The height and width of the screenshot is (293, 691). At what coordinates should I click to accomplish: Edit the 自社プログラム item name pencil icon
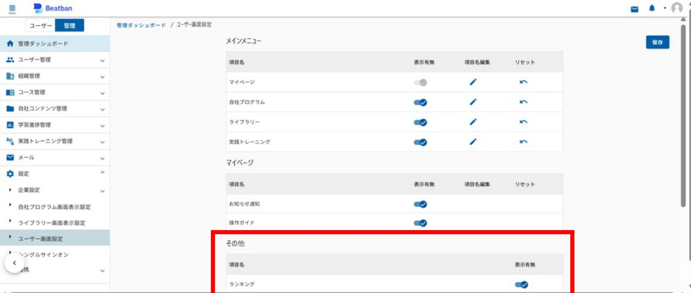[473, 102]
